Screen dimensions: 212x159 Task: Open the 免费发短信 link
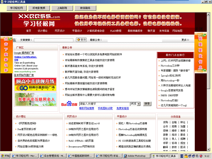123,108
